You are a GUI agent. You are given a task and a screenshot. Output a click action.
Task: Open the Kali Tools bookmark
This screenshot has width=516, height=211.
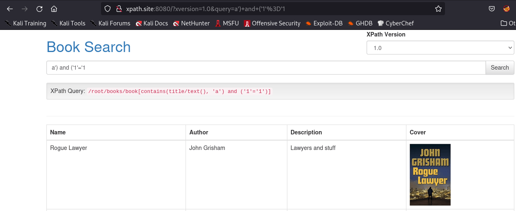68,23
